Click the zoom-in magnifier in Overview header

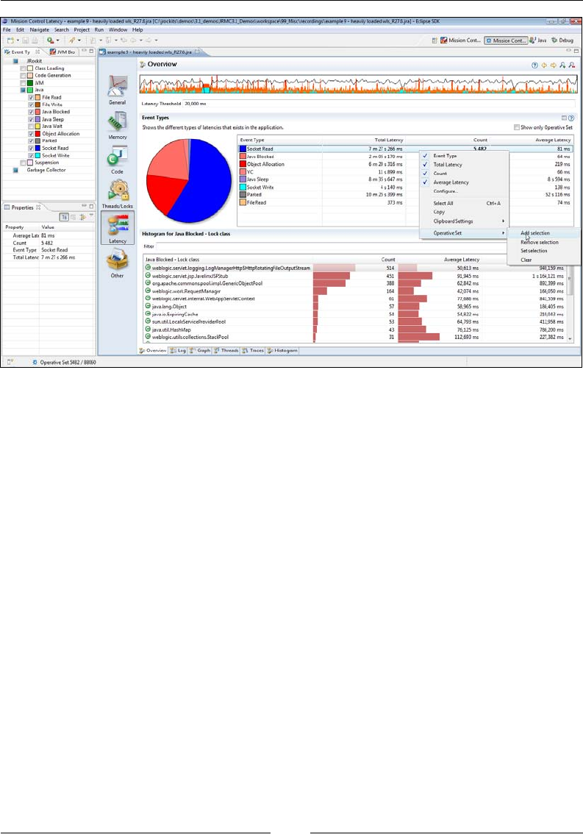point(562,65)
